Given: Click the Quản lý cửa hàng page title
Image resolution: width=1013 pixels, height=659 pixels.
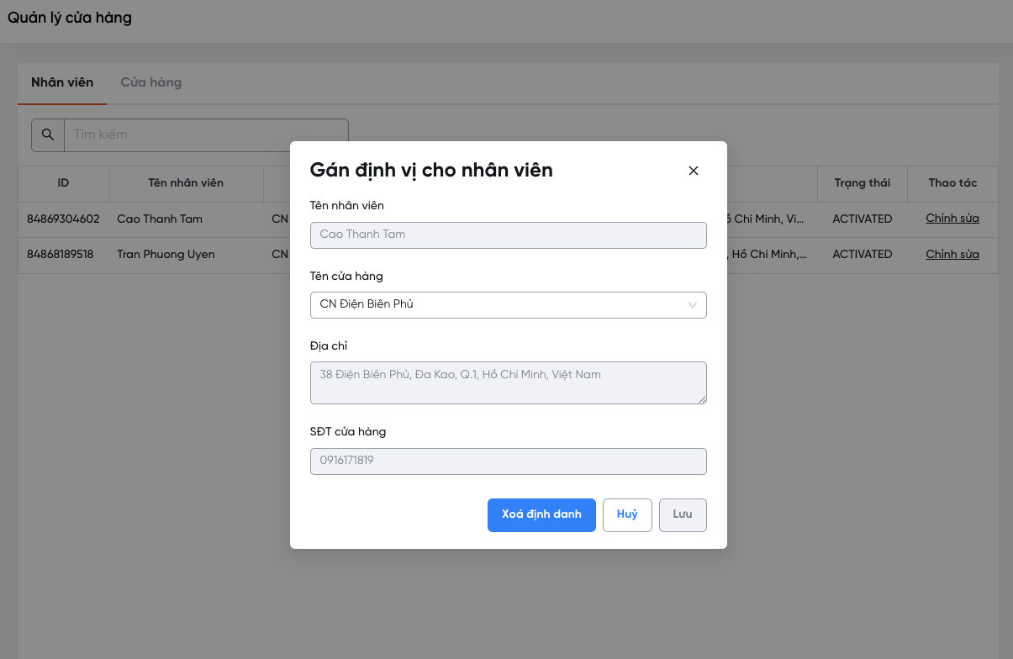Looking at the screenshot, I should click(70, 18).
